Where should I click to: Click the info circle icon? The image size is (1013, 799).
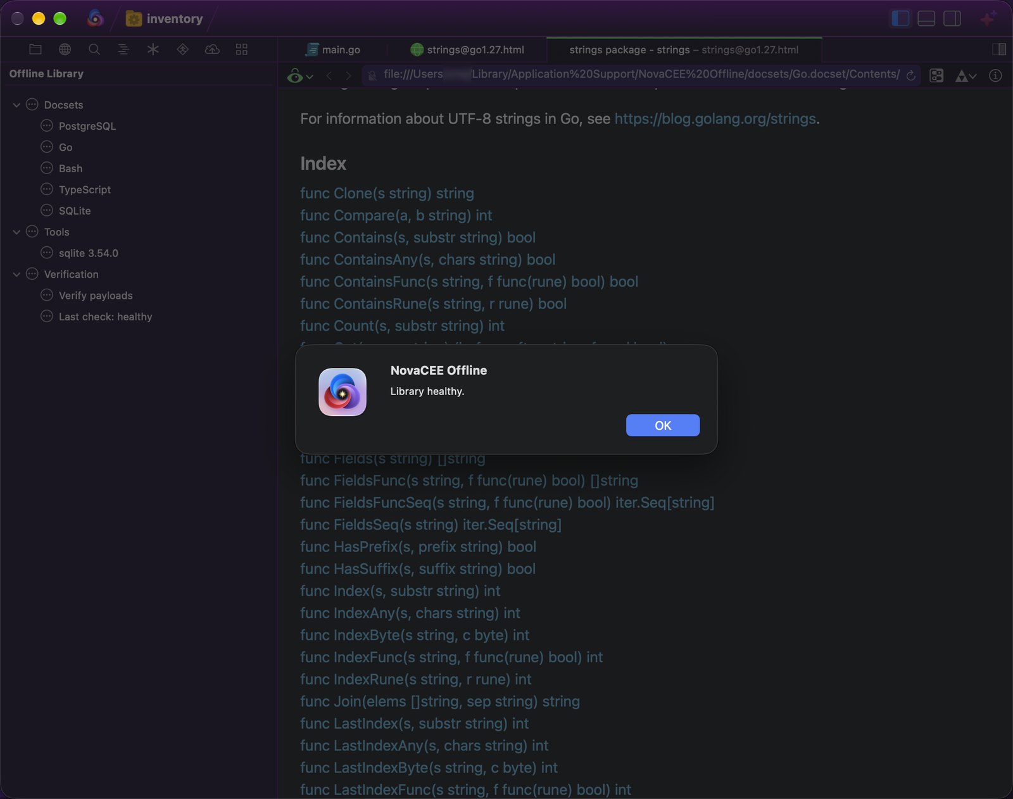click(x=995, y=76)
